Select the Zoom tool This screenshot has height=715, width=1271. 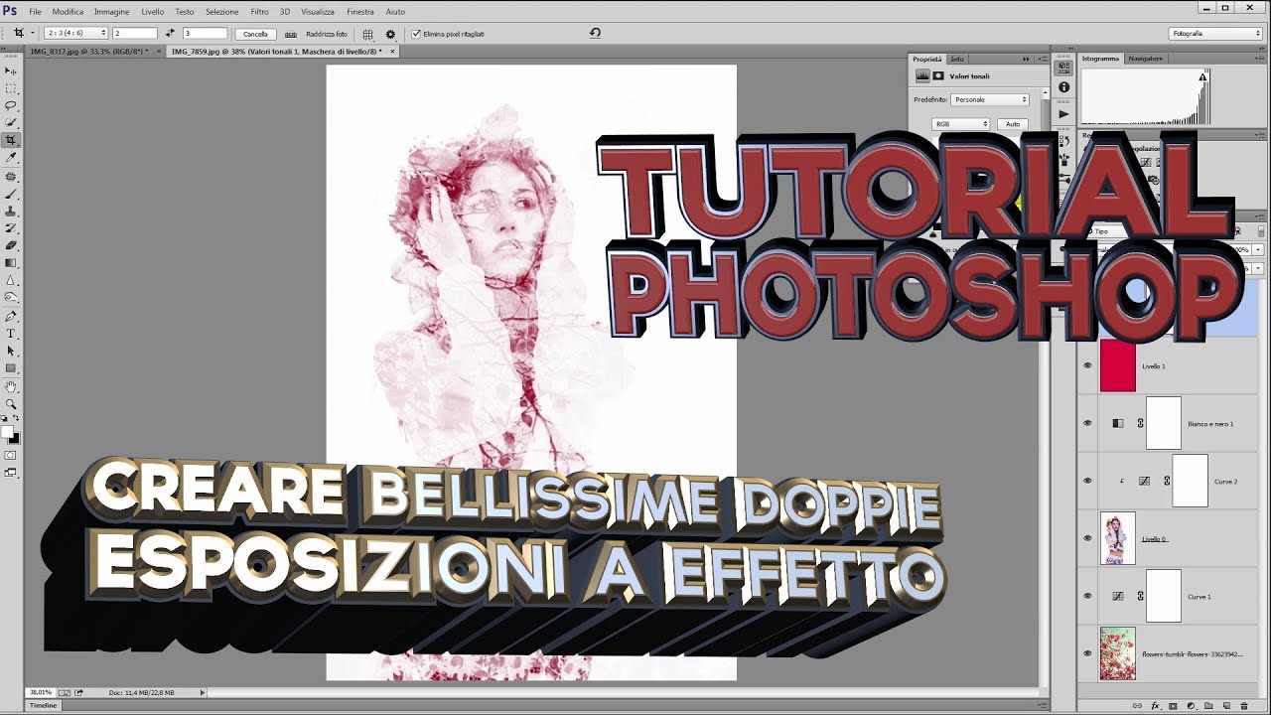[11, 404]
